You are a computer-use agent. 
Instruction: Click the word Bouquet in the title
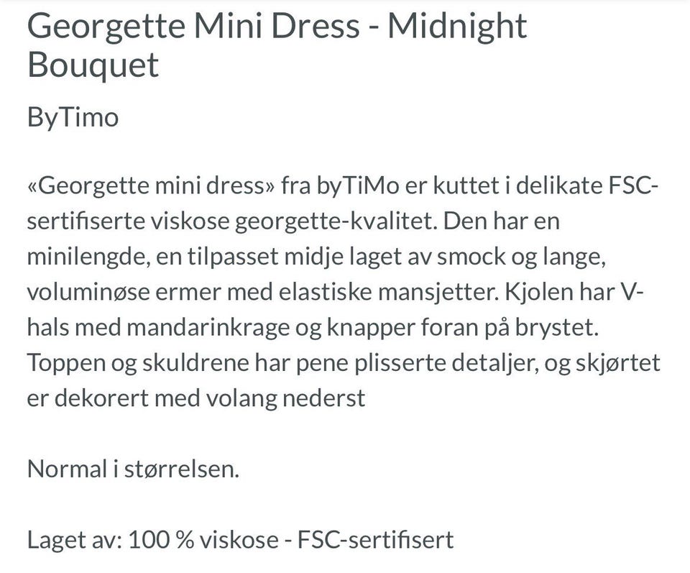pos(93,65)
